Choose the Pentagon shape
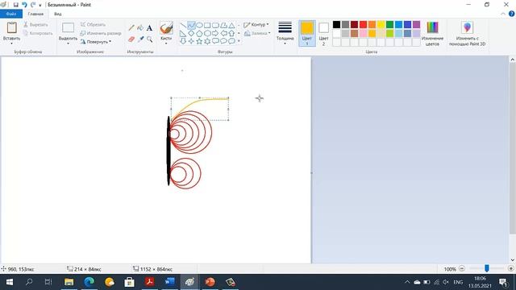516x290 pixels. coord(199,33)
